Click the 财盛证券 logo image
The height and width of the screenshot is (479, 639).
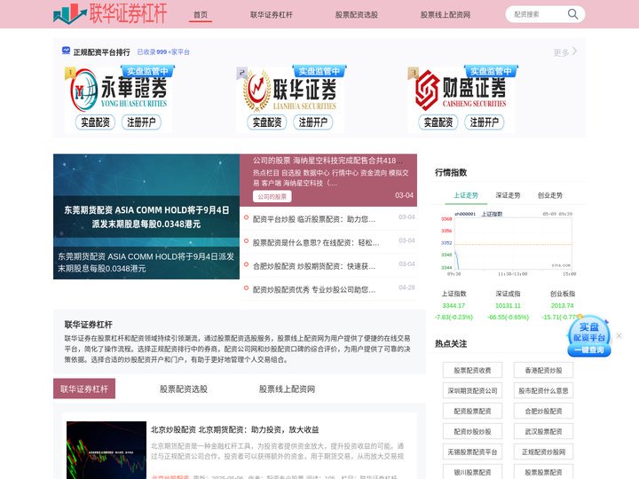[x=461, y=90]
